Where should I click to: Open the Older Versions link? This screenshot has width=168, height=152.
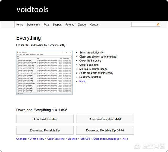pyautogui.click(x=56, y=139)
